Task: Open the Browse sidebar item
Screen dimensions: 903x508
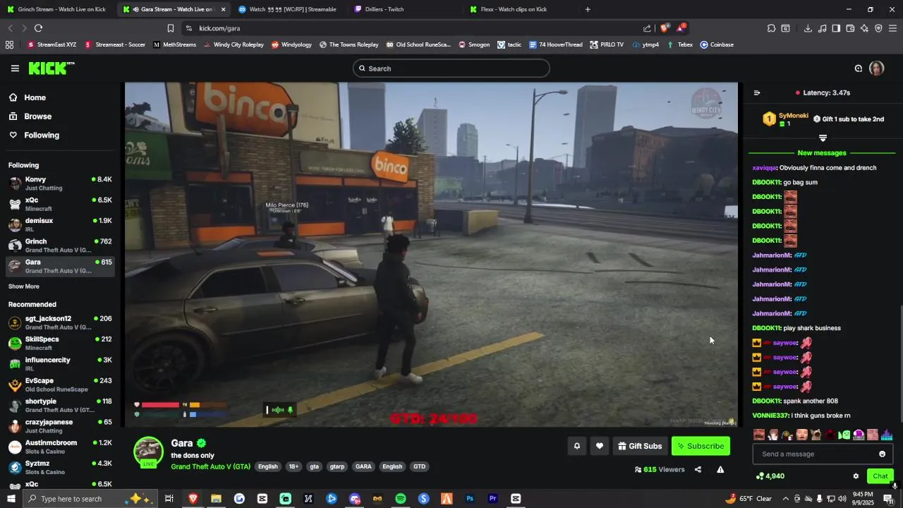Action: pyautogui.click(x=60, y=116)
